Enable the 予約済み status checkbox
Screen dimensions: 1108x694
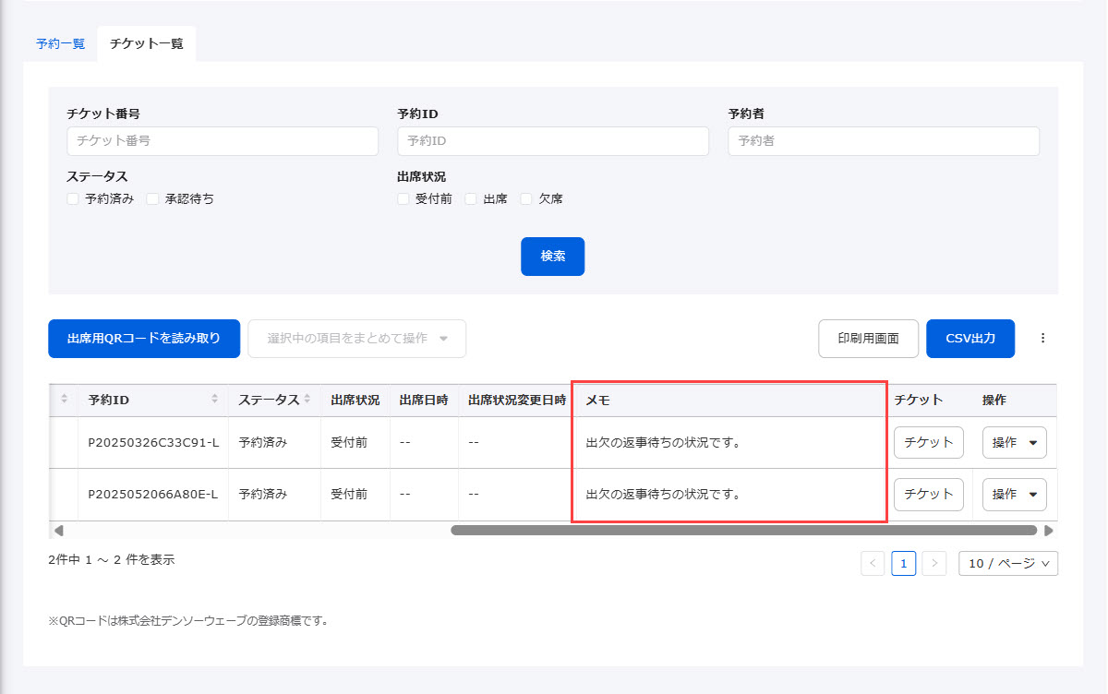coord(73,198)
